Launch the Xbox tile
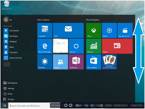This screenshot has height=109, width=145. click(94, 31)
